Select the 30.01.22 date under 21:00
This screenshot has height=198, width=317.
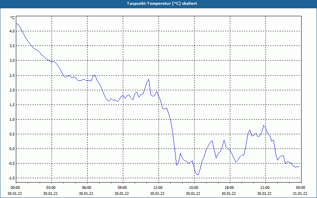tap(264, 194)
